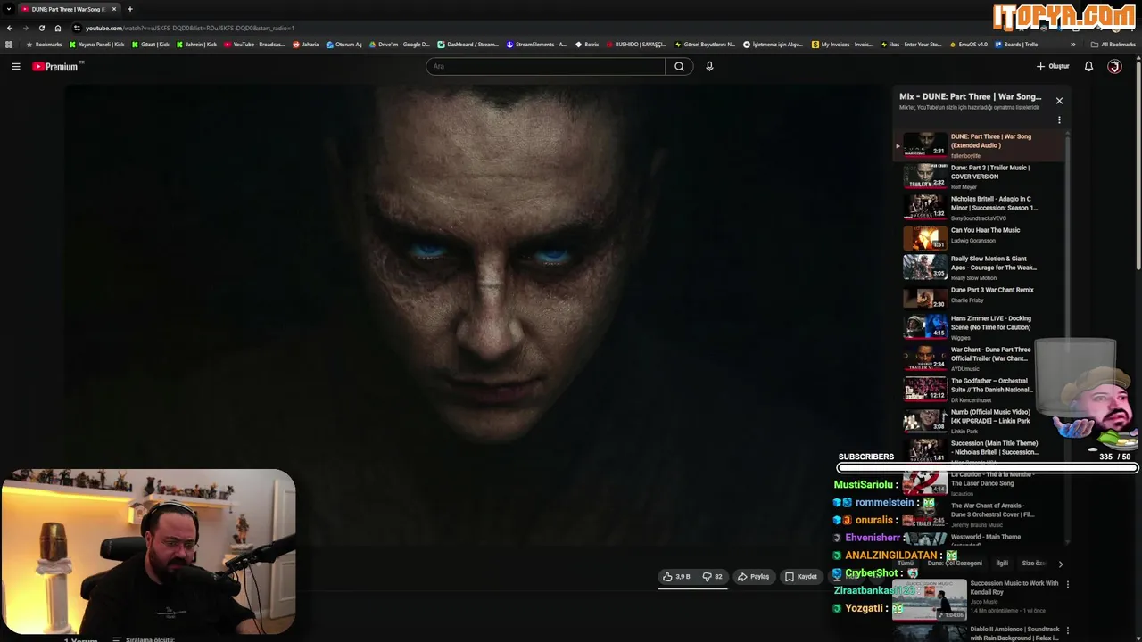1142x642 pixels.
Task: Select the Tümü filter chip
Action: (x=906, y=564)
